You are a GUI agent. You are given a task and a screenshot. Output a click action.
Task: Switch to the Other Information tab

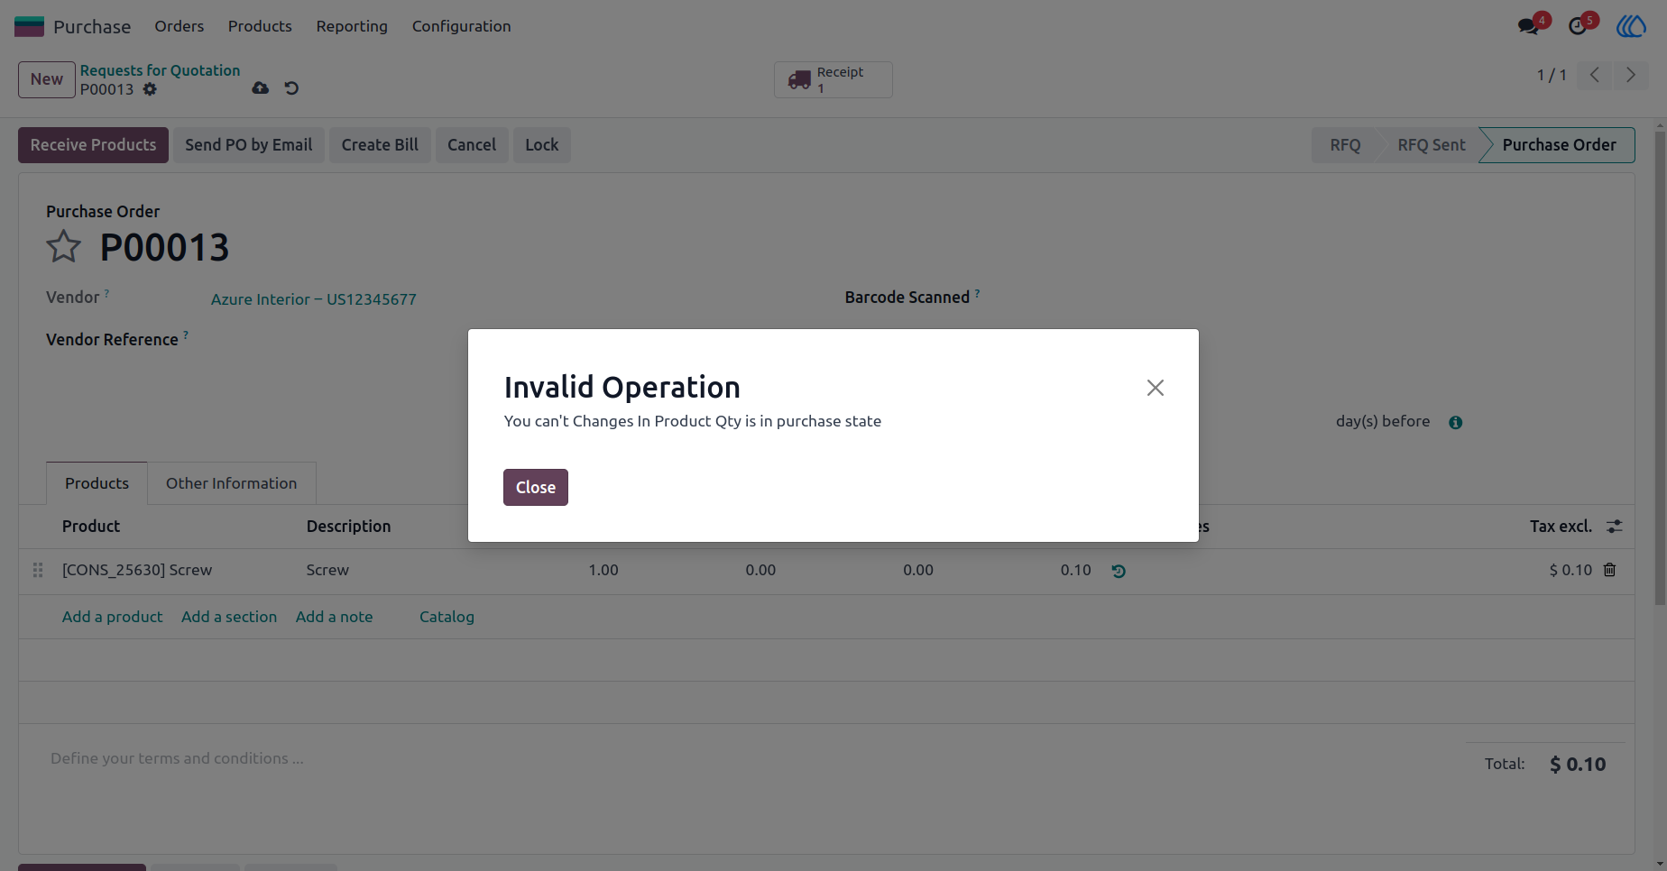point(231,483)
